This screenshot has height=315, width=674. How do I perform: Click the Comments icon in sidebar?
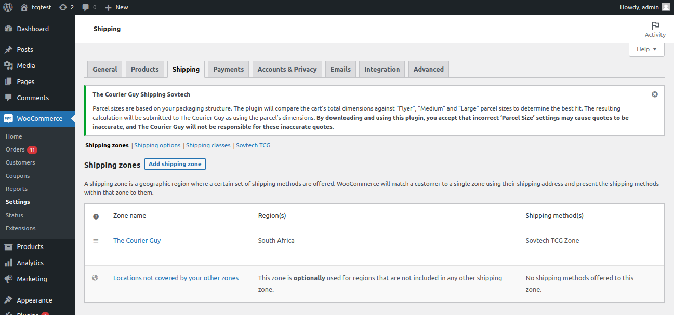pyautogui.click(x=8, y=98)
